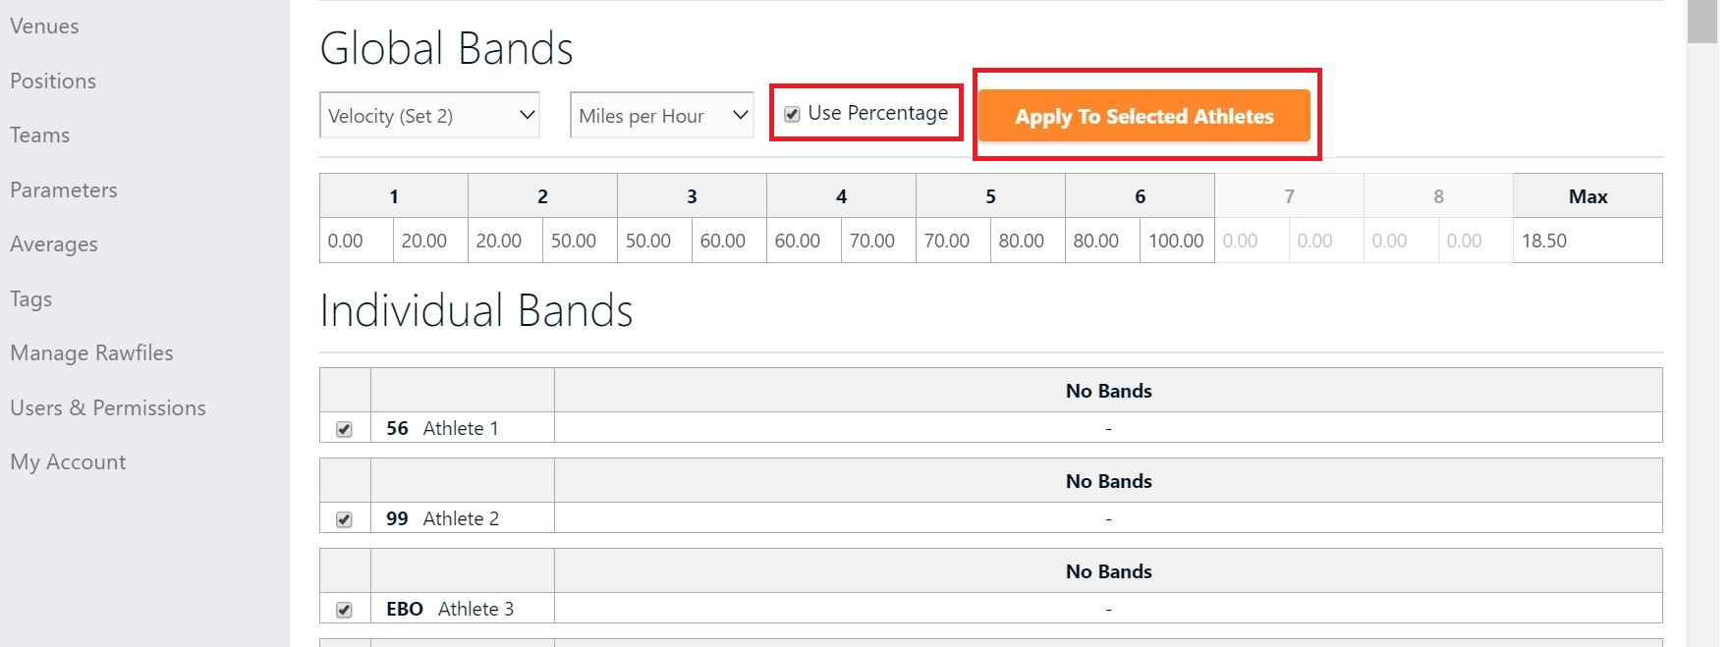Open Users & Permissions page
The width and height of the screenshot is (1730, 647).
(108, 408)
